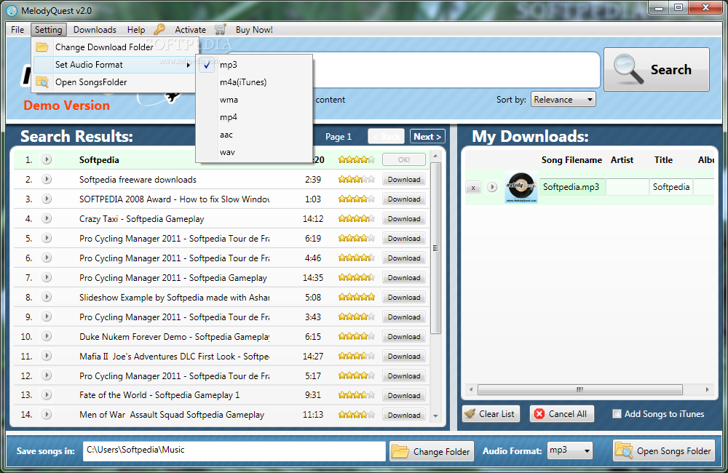Play downloaded Softpedia.mp3 in My Downloads
The image size is (728, 473).
tap(492, 187)
